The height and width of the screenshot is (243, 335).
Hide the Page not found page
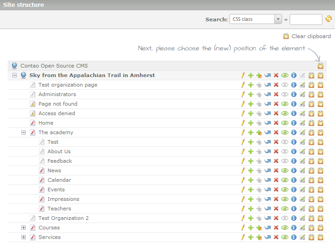285,104
